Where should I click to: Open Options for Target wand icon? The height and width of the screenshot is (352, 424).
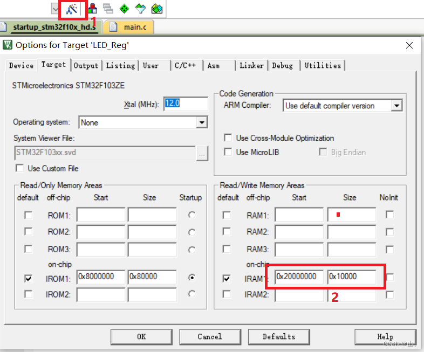[72, 9]
